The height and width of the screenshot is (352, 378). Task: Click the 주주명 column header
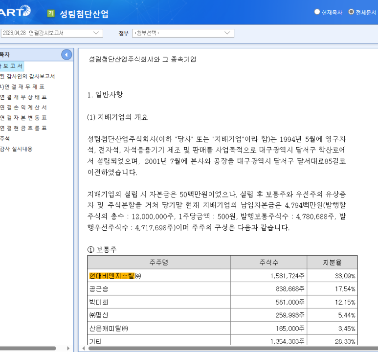(159, 263)
